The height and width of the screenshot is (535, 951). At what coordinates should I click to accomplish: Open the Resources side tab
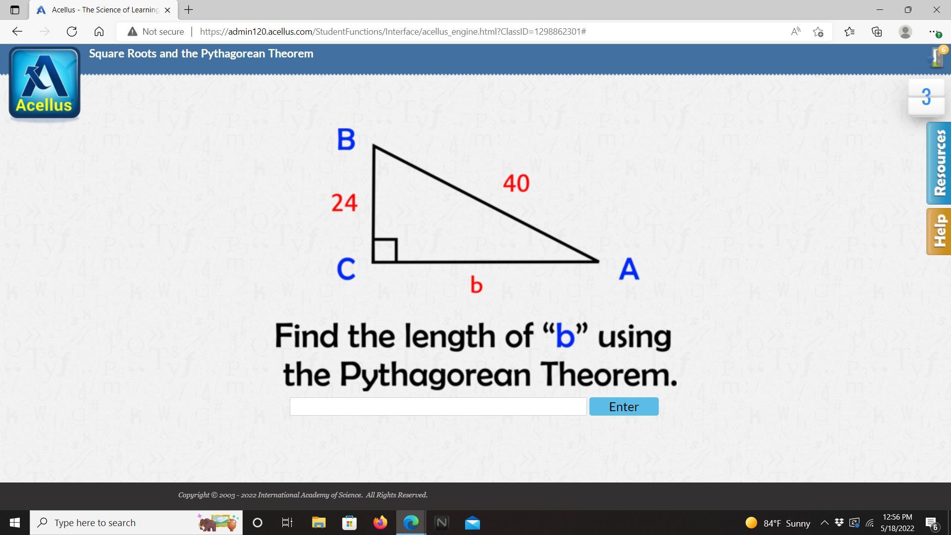tap(939, 163)
